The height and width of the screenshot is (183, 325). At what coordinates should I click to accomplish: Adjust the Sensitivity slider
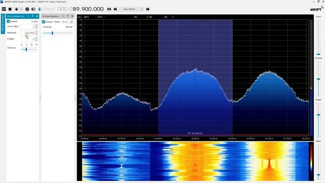coord(26,49)
